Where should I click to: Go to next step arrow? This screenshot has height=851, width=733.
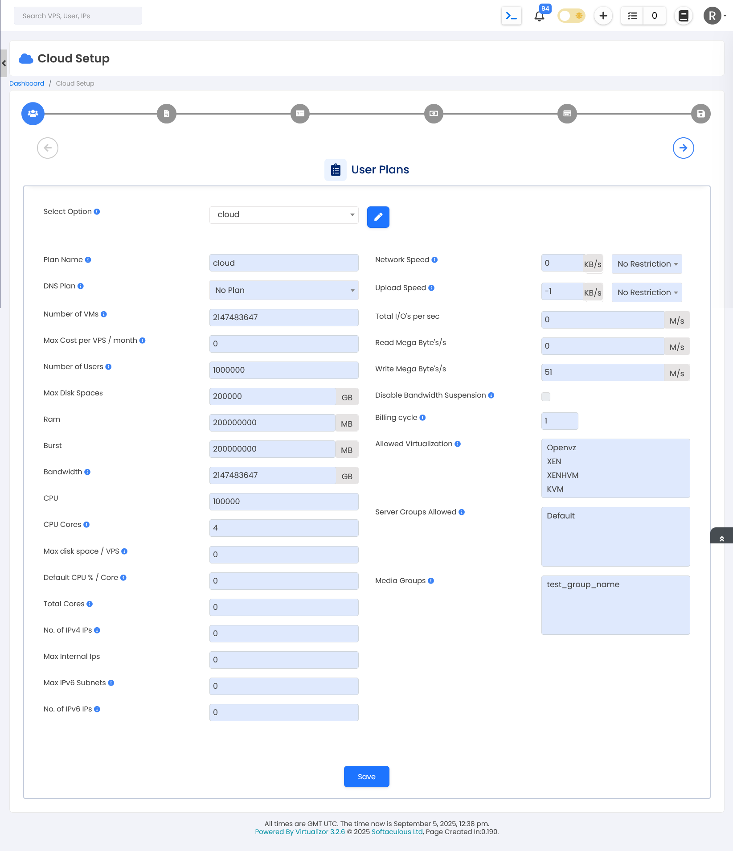coord(683,148)
